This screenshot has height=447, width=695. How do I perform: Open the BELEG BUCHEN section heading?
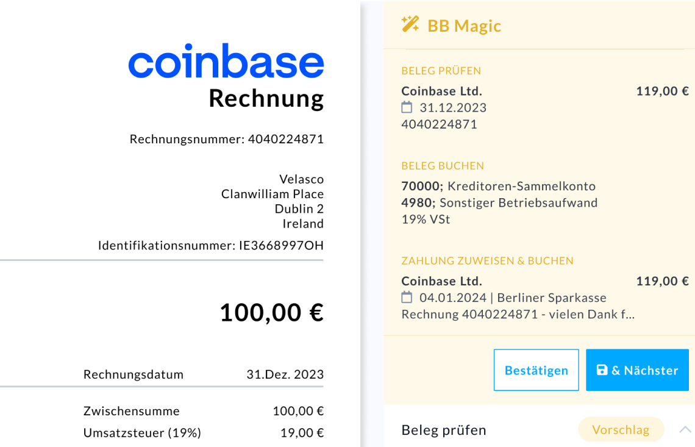[443, 166]
